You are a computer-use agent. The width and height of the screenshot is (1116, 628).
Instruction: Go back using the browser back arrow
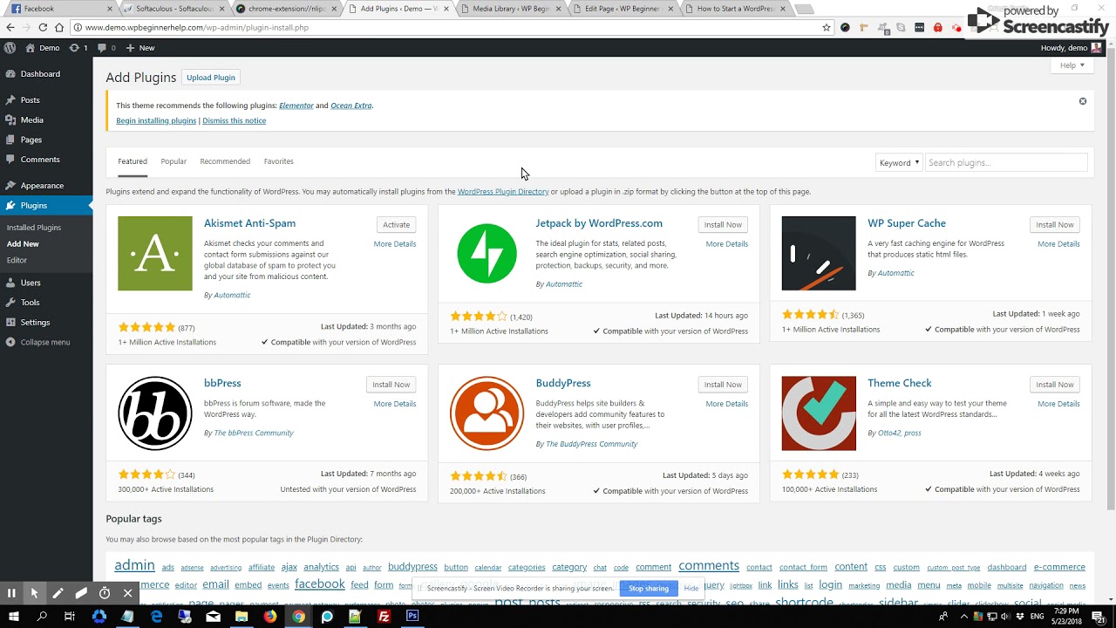pos(10,27)
